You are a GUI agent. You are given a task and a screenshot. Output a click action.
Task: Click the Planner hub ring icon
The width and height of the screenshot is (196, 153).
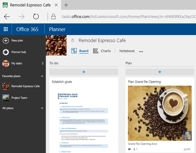(6, 52)
